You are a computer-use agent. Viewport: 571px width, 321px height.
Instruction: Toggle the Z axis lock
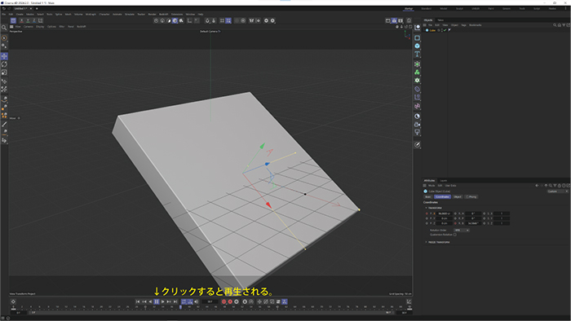[x=34, y=20]
